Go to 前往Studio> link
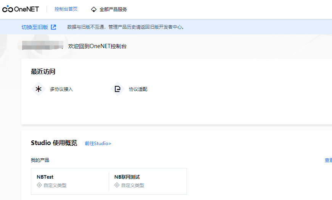 coord(98,144)
